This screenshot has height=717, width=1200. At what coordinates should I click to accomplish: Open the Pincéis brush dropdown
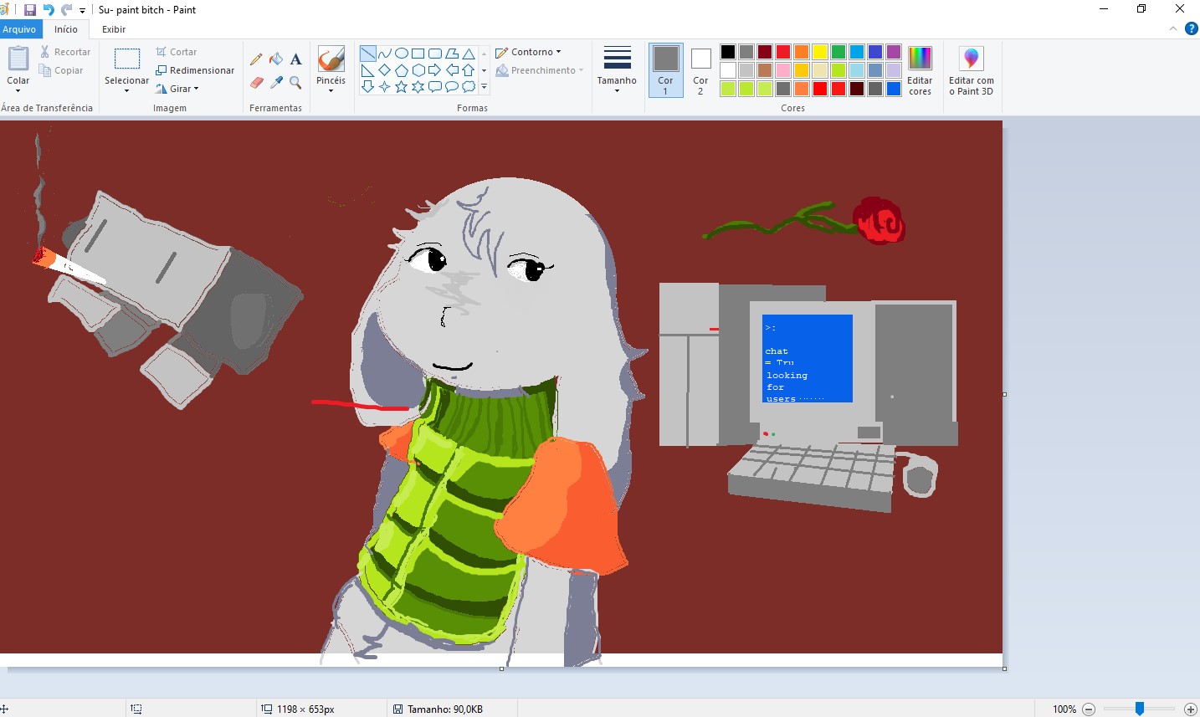point(331,90)
